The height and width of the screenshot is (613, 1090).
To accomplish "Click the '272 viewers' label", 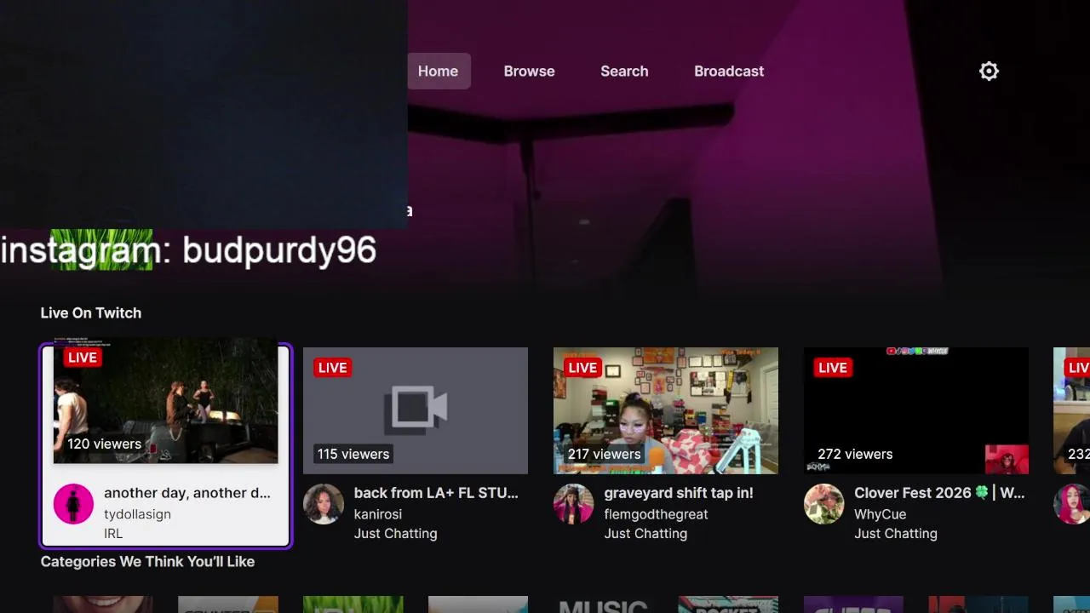I will [x=855, y=454].
